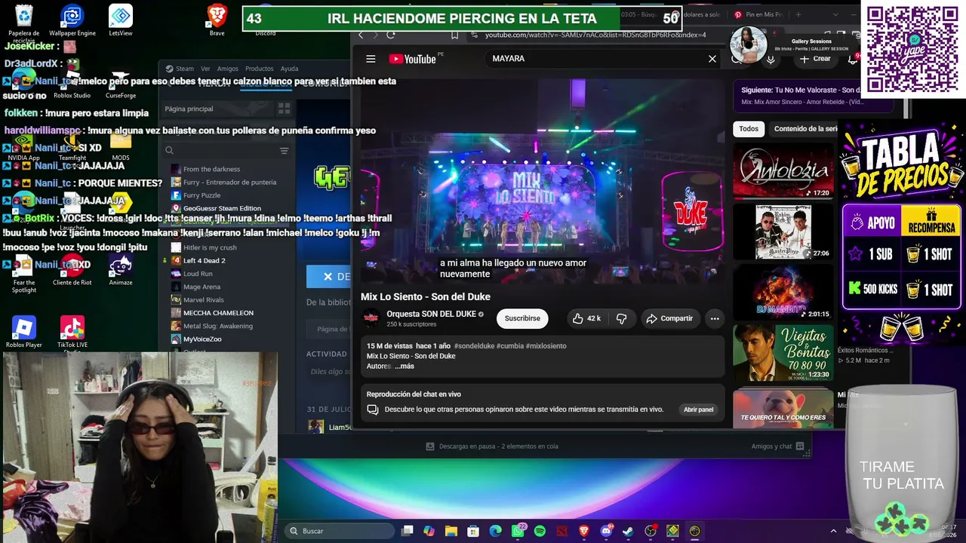Click the Windows taskbar Buscar search box
Screen dimensions: 966x543
(339, 531)
